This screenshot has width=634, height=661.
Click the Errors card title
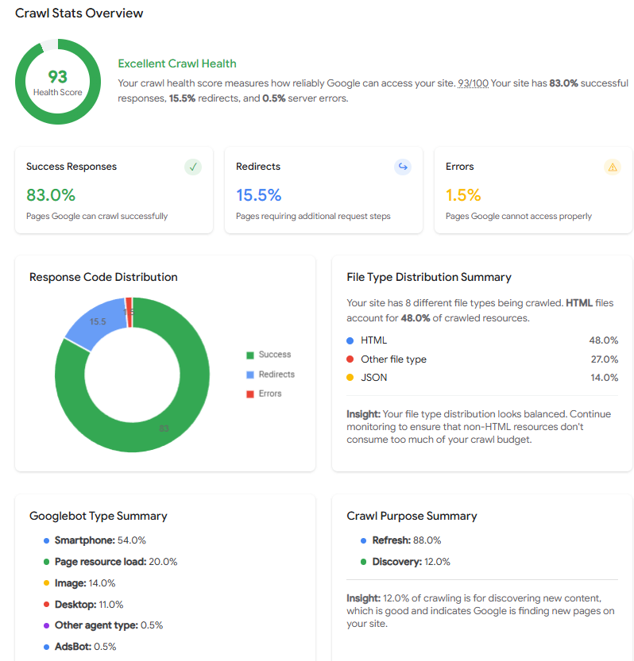460,167
